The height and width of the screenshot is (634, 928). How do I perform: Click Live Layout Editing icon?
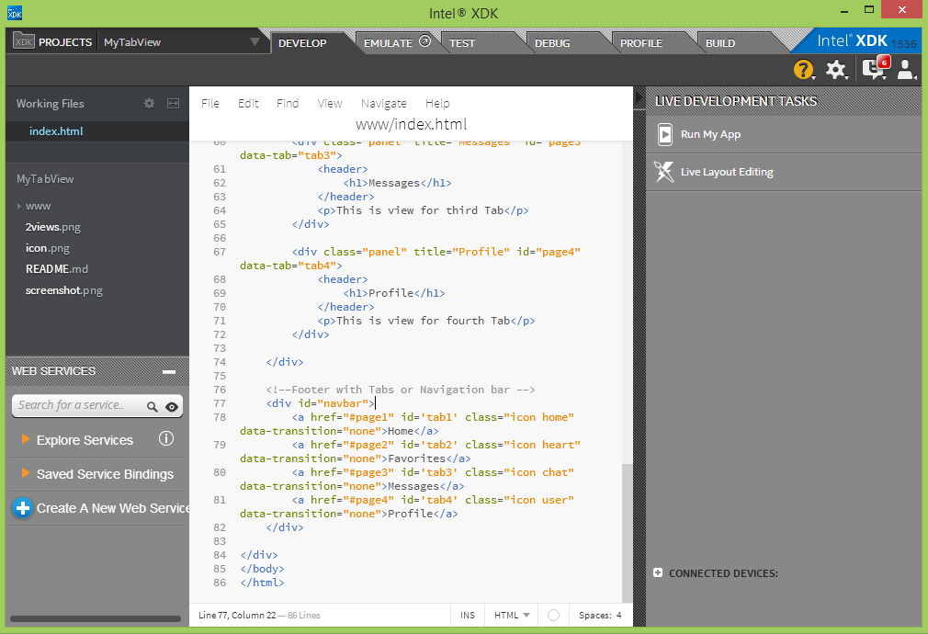664,172
